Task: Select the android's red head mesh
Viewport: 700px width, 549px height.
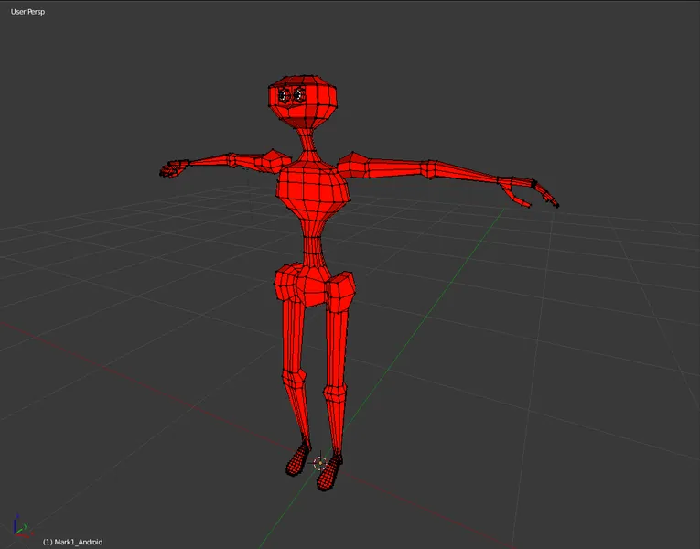Action: click(x=302, y=102)
